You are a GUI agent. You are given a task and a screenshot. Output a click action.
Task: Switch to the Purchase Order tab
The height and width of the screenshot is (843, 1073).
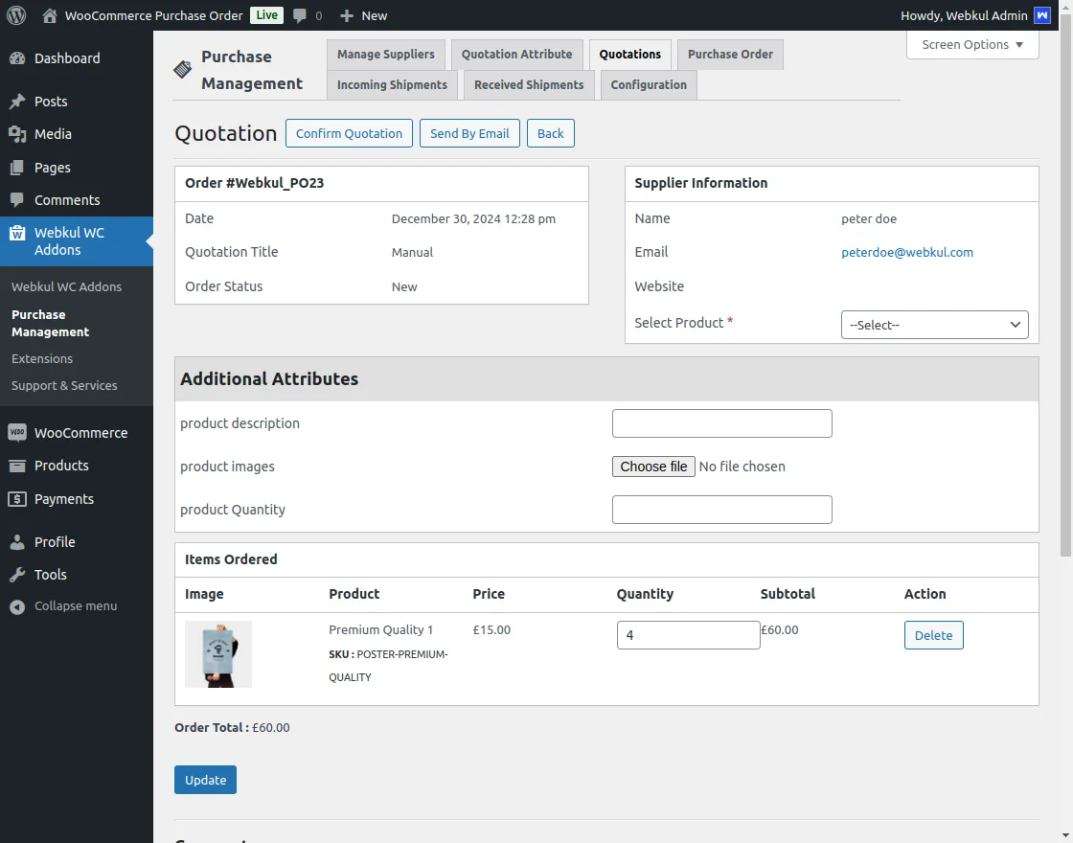(x=730, y=55)
